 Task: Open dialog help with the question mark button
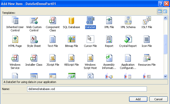161,4
